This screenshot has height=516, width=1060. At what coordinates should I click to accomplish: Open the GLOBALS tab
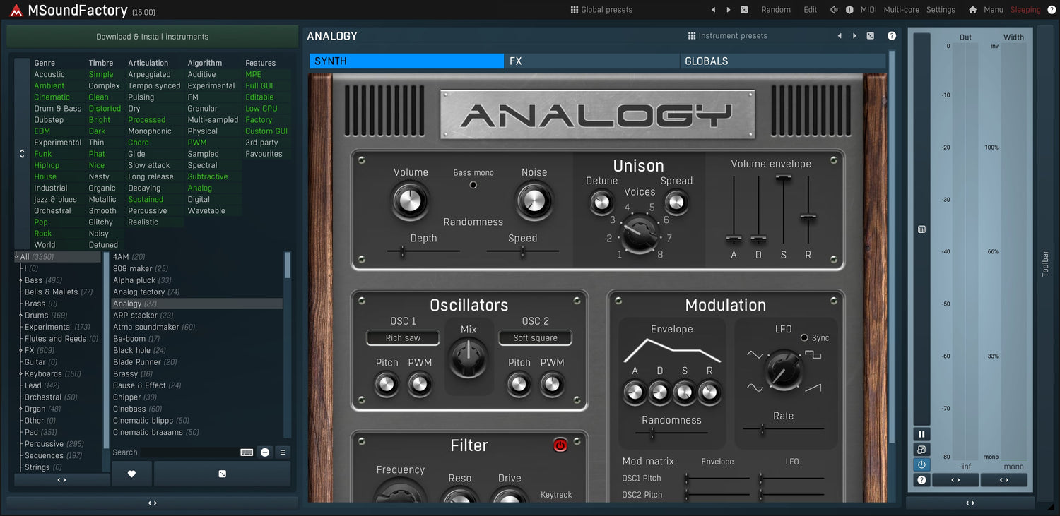(782, 61)
